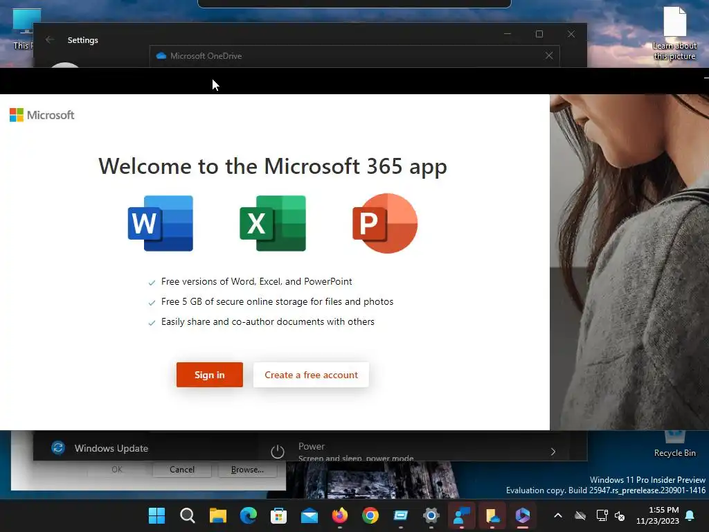Click the disabled OK button in dialog

point(116,470)
